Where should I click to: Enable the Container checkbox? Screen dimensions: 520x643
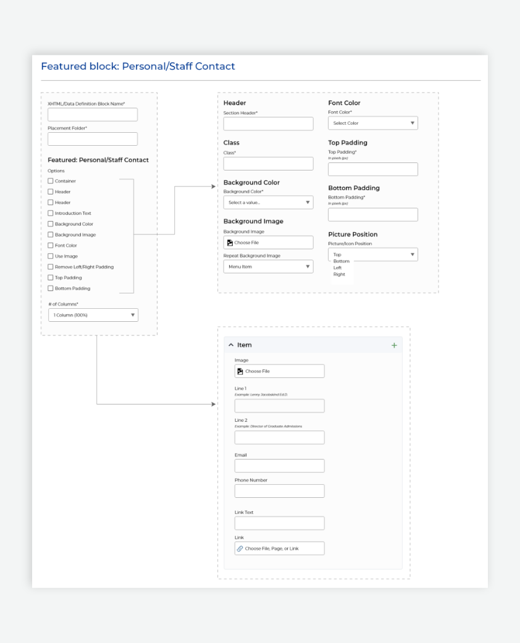pyautogui.click(x=51, y=180)
